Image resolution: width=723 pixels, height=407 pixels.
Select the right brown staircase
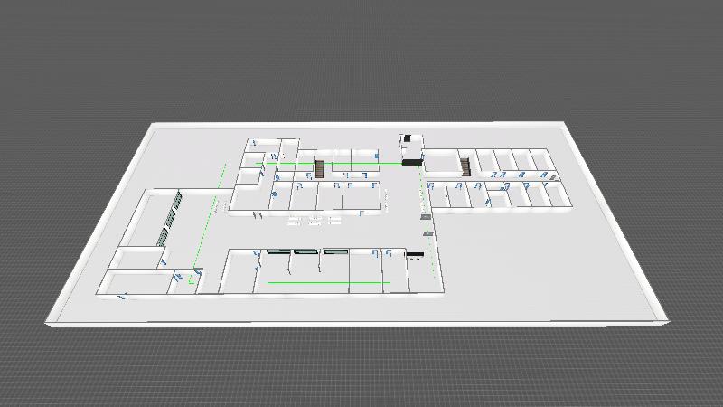465,167
